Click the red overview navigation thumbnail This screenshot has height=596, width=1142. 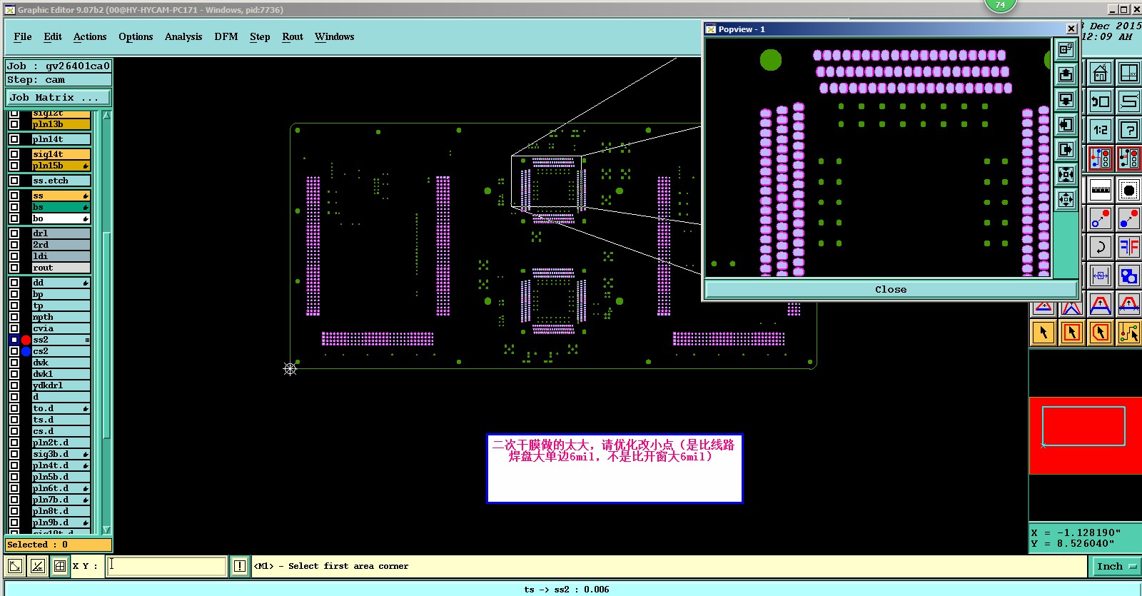click(1085, 435)
